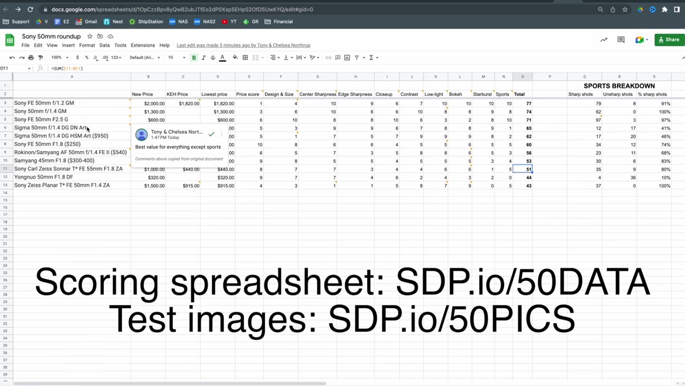Click the Create a filter icon
This screenshot has height=386, width=685.
point(358,58)
